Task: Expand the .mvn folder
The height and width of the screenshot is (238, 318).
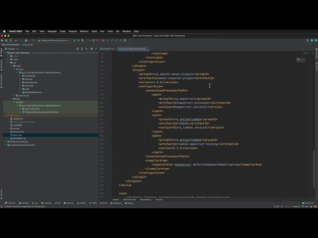Action: 8,59
